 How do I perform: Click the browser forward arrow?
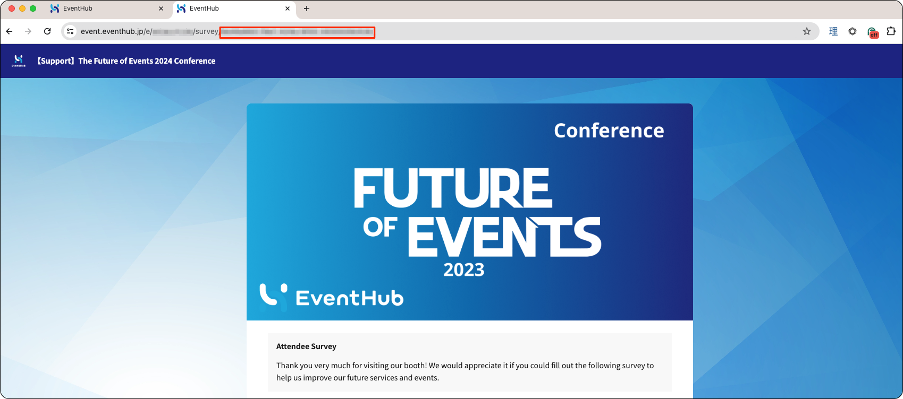click(x=28, y=31)
